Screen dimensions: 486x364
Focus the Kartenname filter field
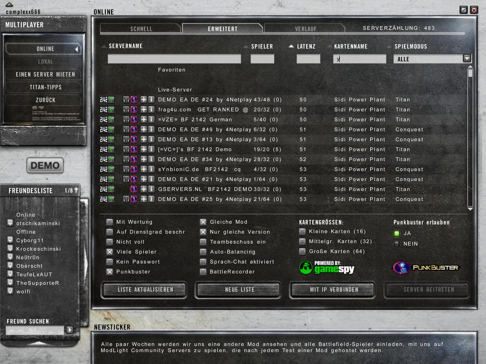[x=360, y=59]
